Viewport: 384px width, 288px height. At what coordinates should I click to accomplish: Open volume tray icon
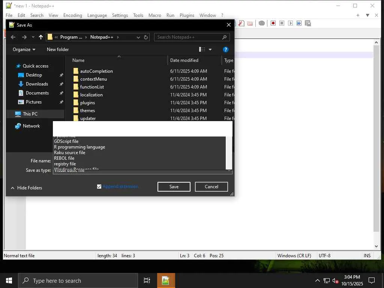click(335, 280)
